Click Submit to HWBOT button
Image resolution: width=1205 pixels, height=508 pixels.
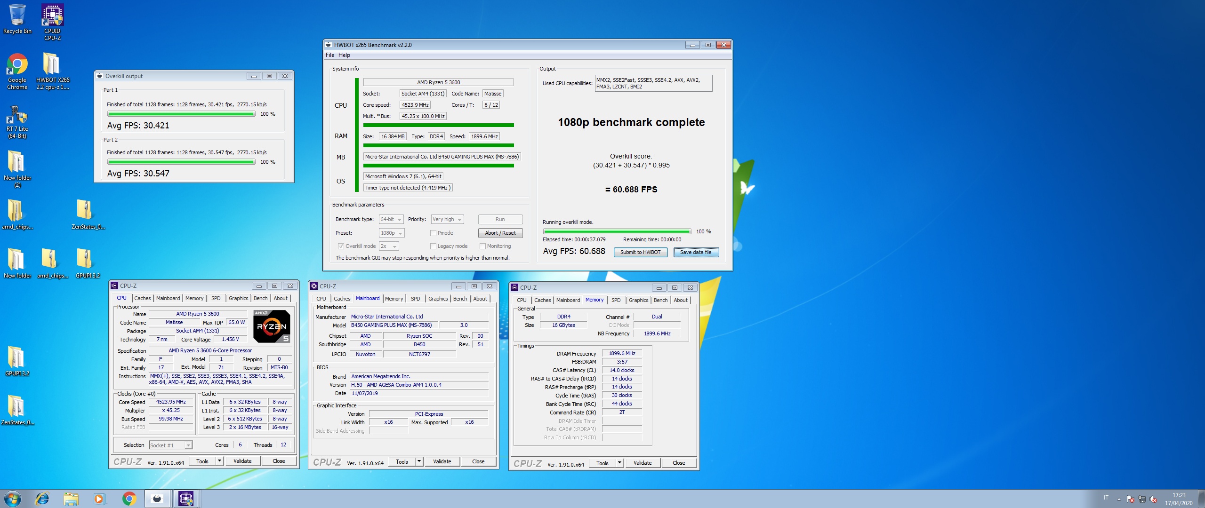(640, 252)
